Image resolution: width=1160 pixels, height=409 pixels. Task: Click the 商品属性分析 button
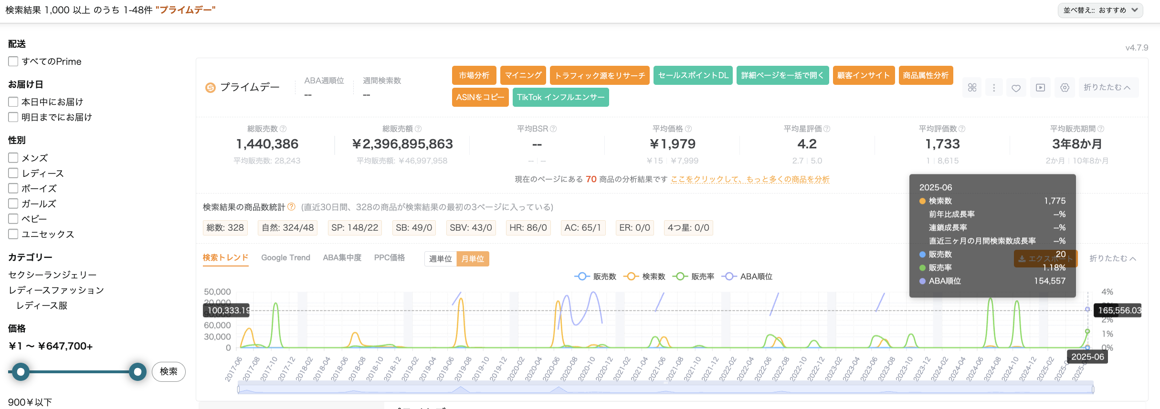point(926,75)
